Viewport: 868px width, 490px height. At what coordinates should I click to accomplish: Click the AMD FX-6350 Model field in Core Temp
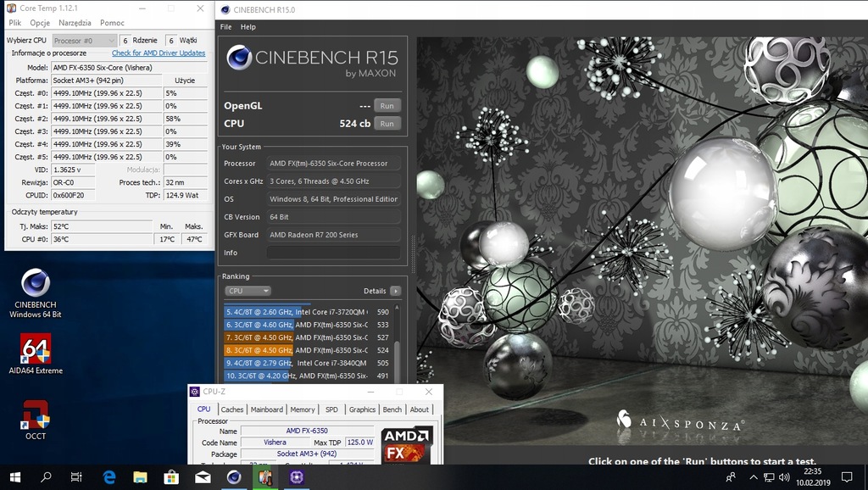130,68
